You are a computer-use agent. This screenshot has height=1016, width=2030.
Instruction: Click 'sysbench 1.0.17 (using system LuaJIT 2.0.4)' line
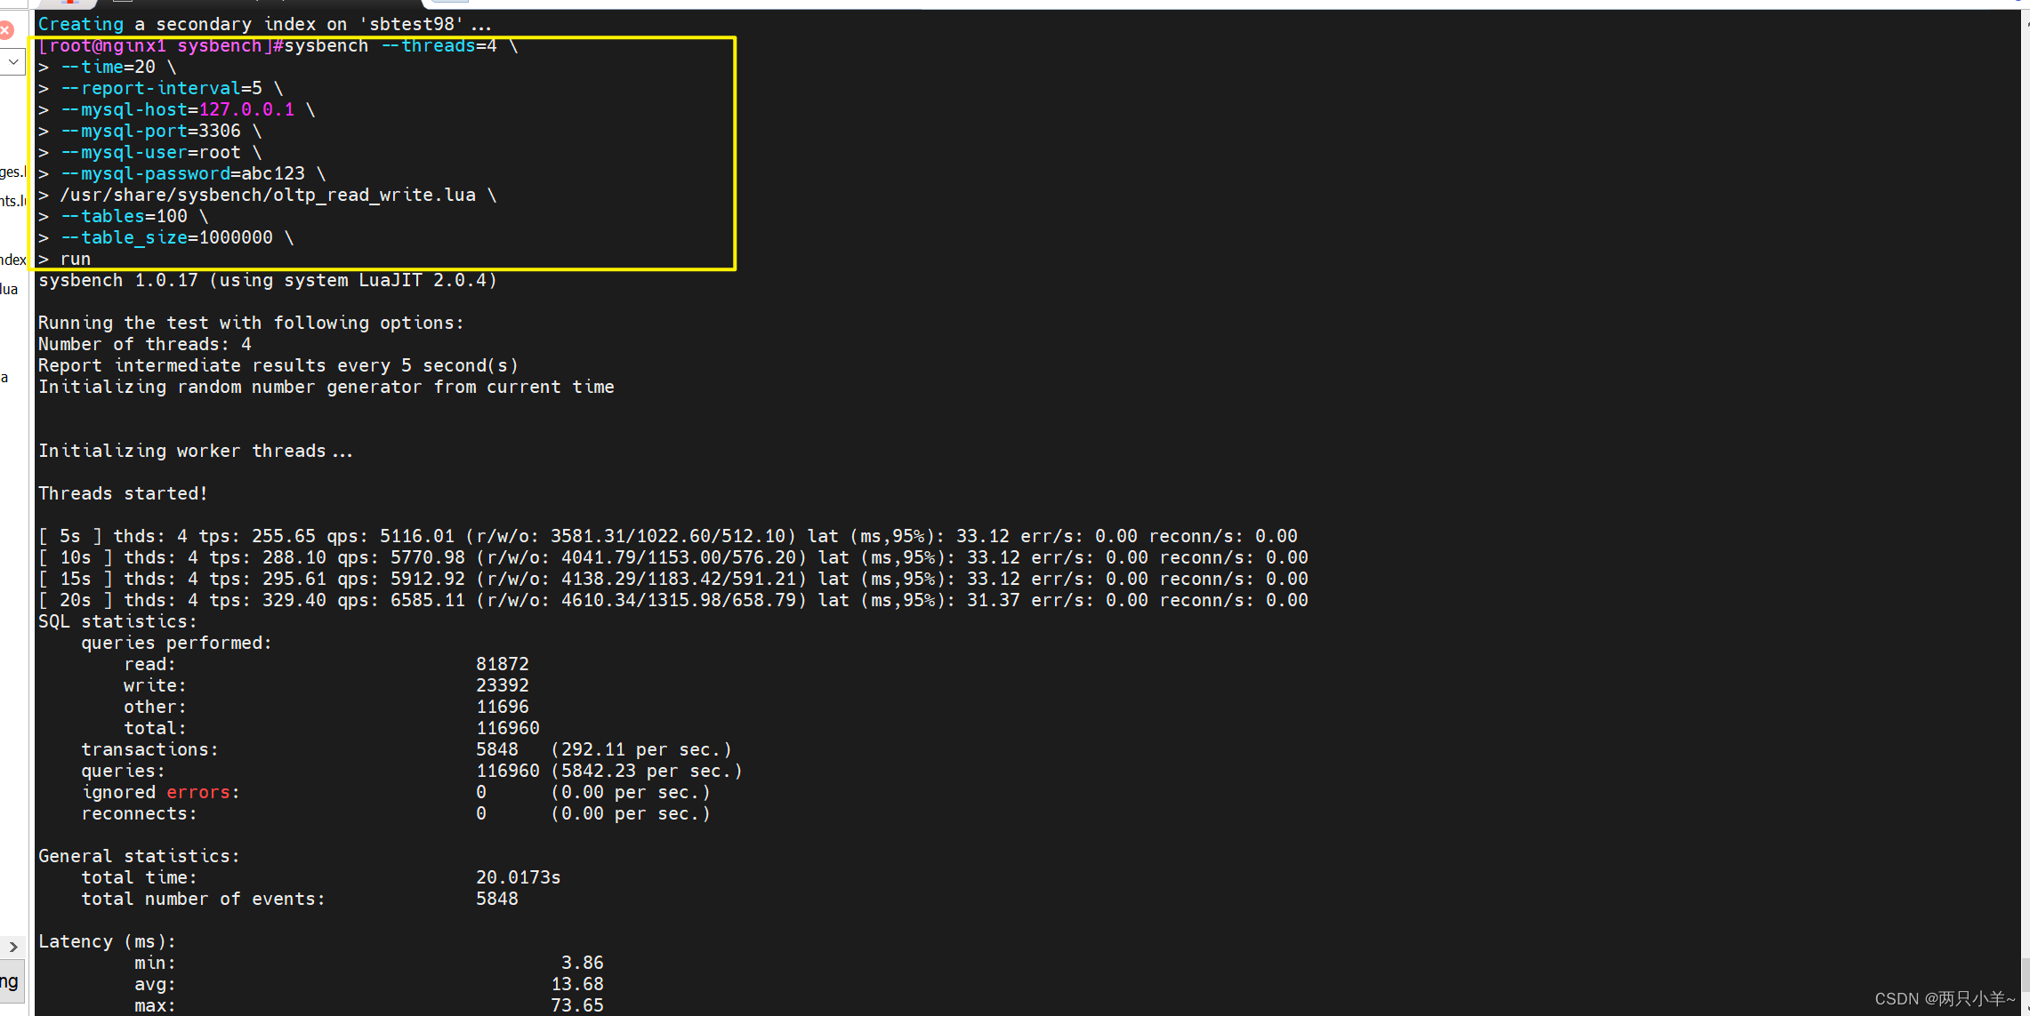click(x=268, y=280)
